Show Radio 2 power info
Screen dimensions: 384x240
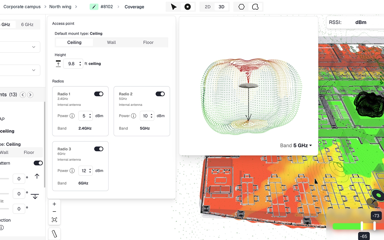coord(133,116)
